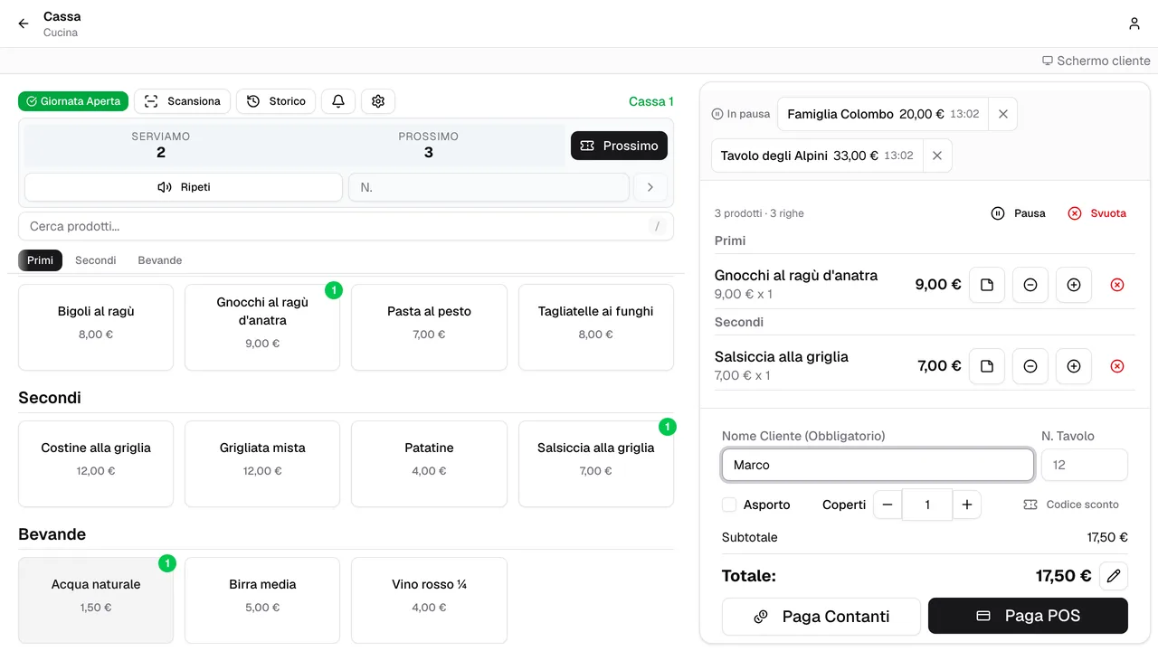Add note to Salsiccia alla griglia

pyautogui.click(x=987, y=366)
